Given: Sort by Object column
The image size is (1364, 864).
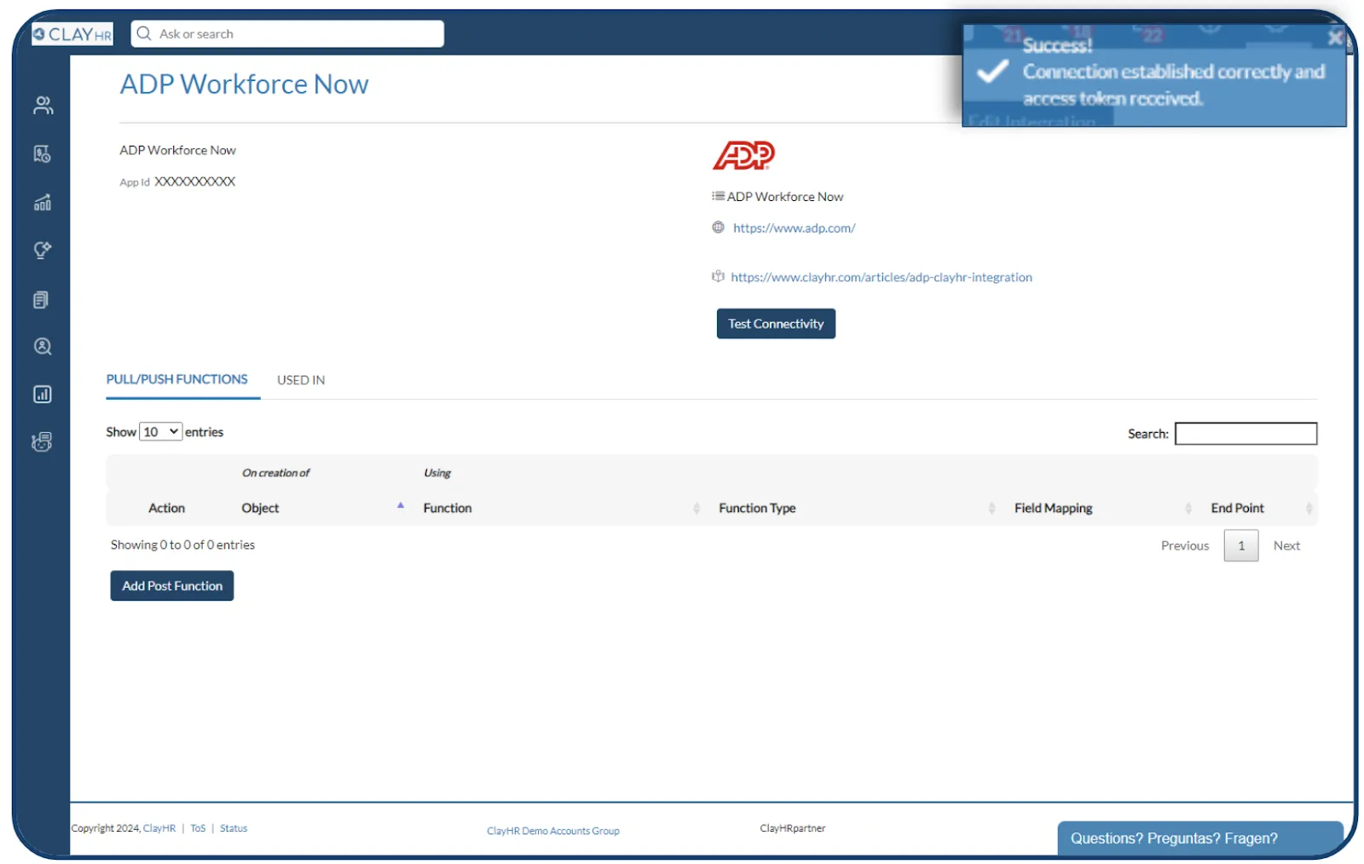Looking at the screenshot, I should tap(322, 508).
